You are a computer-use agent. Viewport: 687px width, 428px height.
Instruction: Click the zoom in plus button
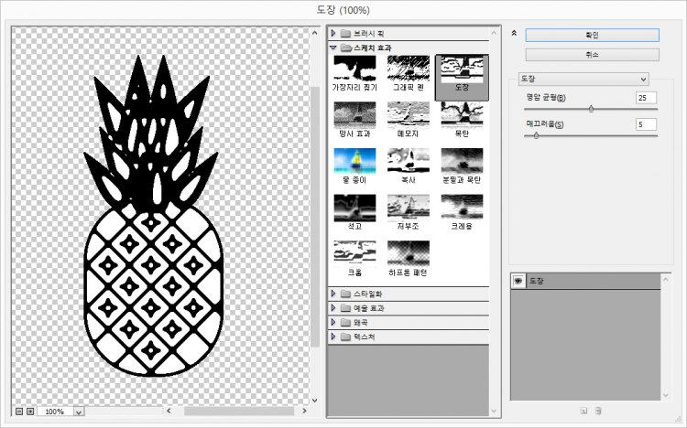(30, 412)
